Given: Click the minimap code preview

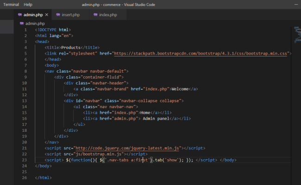Looking at the screenshot, I should pyautogui.click(x=297, y=35).
